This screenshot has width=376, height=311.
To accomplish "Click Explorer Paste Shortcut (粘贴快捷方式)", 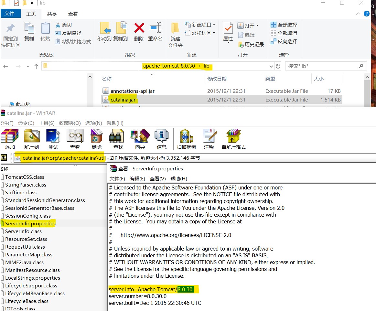I will 73,41.
